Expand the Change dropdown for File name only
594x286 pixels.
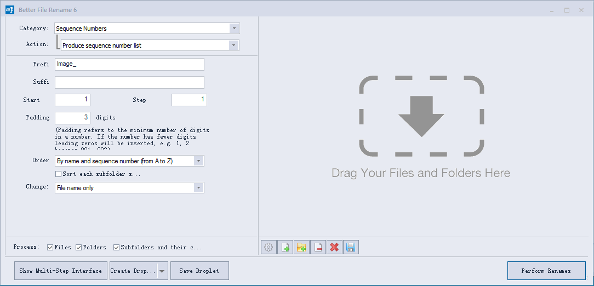199,188
